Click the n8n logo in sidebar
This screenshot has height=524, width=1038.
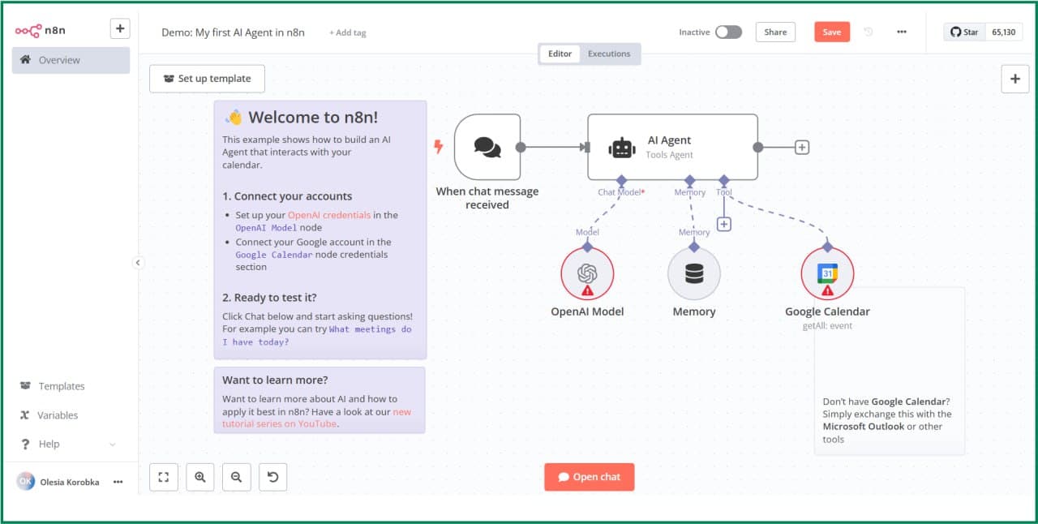click(x=40, y=30)
